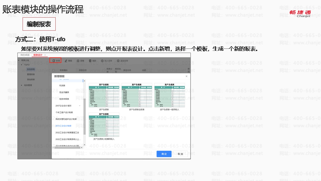Click the 报表编码 column header
Image resolution: width=321 pixels, height=181 pixels.
(63, 70)
